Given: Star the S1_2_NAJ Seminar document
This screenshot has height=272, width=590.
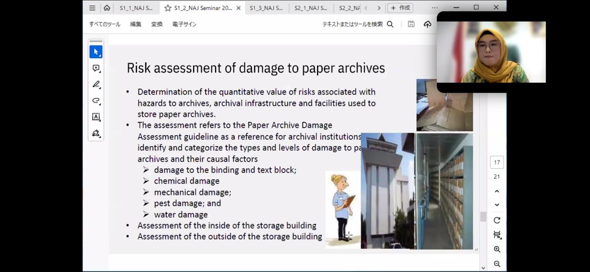Looking at the screenshot, I should [x=168, y=8].
